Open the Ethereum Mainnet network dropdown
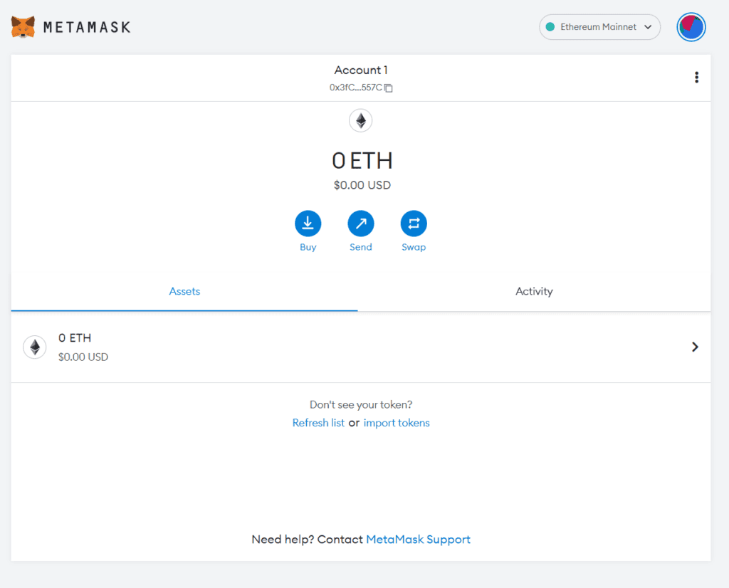 [x=599, y=27]
